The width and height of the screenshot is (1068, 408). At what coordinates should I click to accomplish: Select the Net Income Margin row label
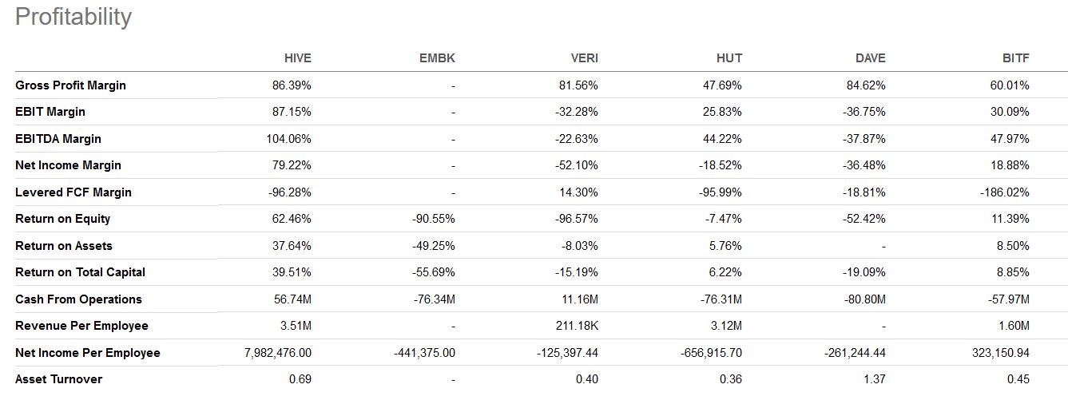(x=68, y=165)
